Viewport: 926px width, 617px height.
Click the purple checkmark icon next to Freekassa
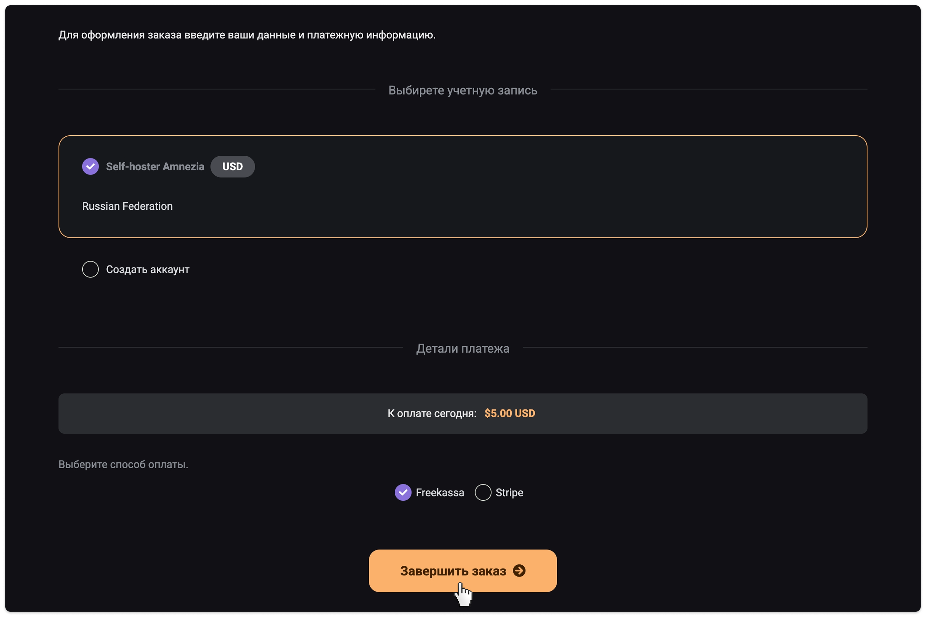click(403, 492)
